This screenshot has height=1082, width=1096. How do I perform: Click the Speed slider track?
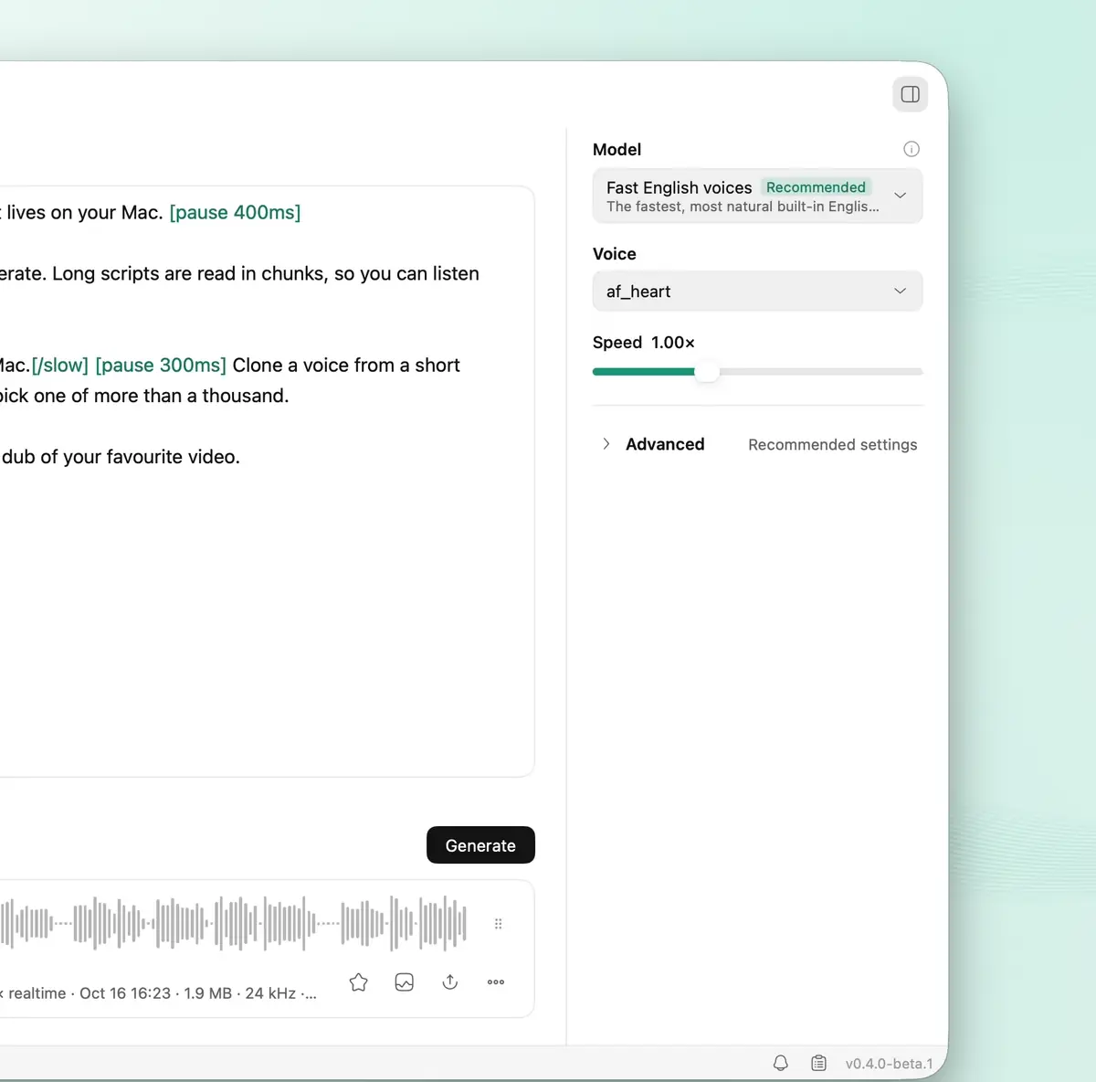(x=757, y=372)
